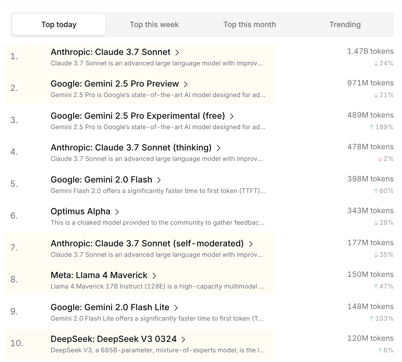Click the 478M tokens value
The height and width of the screenshot is (362, 402).
coord(370,147)
